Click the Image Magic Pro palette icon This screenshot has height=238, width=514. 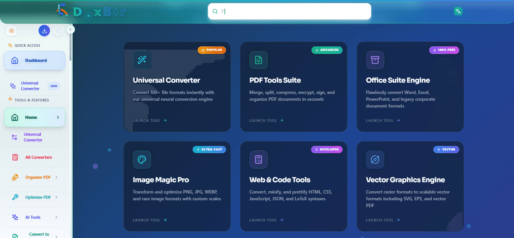(142, 160)
